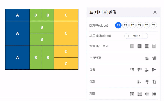The width and height of the screenshot is (164, 101).
Task: Toggle table header row icon in 기타
Action: click(x=132, y=94)
